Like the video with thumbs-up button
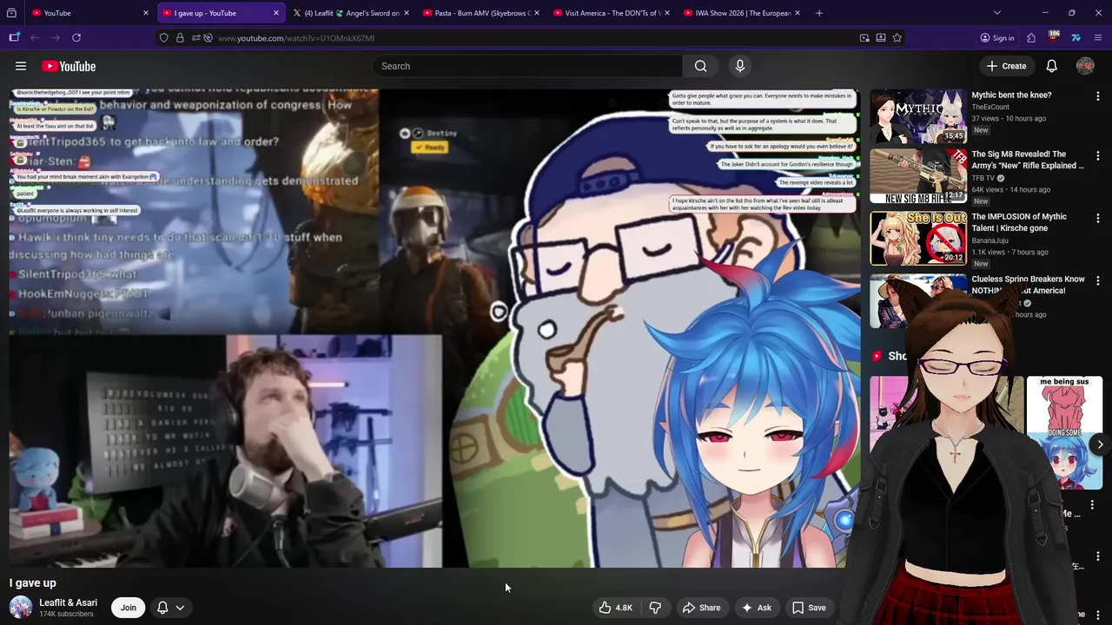The height and width of the screenshot is (625, 1112). 615,608
